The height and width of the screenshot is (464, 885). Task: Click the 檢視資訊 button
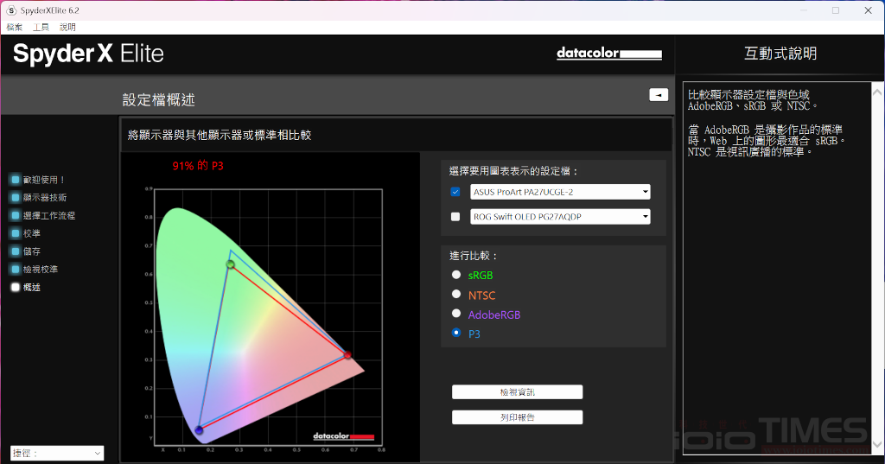(517, 392)
